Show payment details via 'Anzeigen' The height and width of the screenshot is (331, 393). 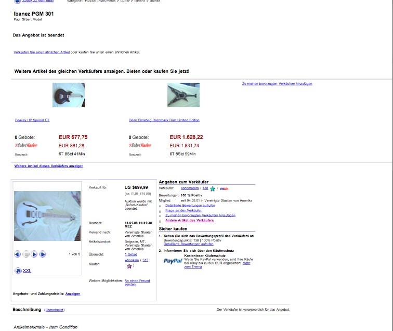click(x=73, y=294)
